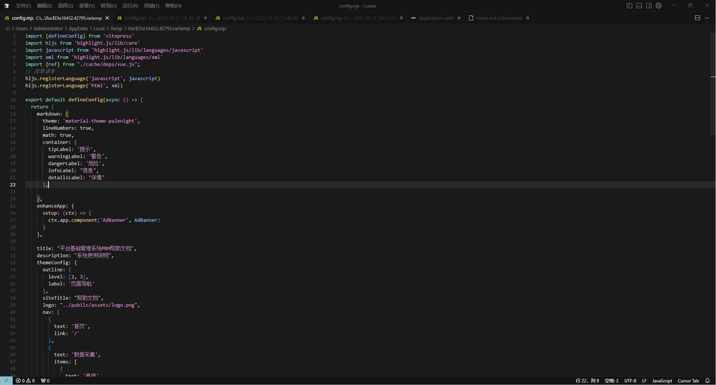Click unsaved dot on application.yaml tab
The width and height of the screenshot is (716, 385).
pos(459,18)
